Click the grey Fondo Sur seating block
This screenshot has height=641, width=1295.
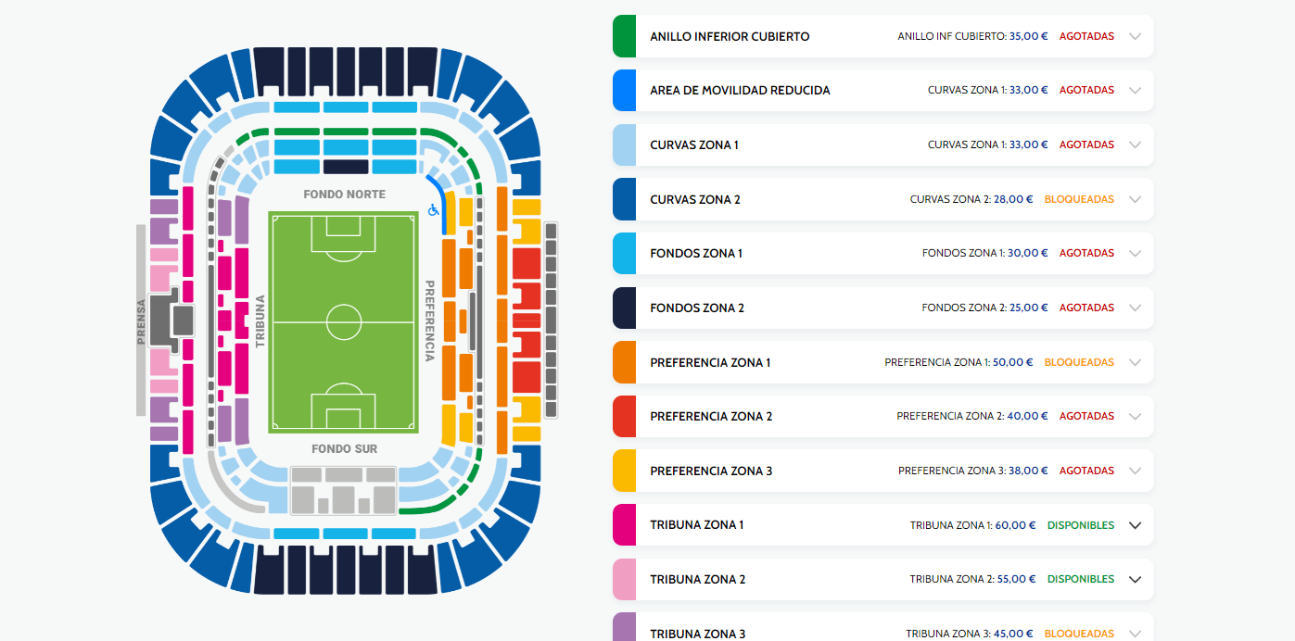click(x=344, y=490)
